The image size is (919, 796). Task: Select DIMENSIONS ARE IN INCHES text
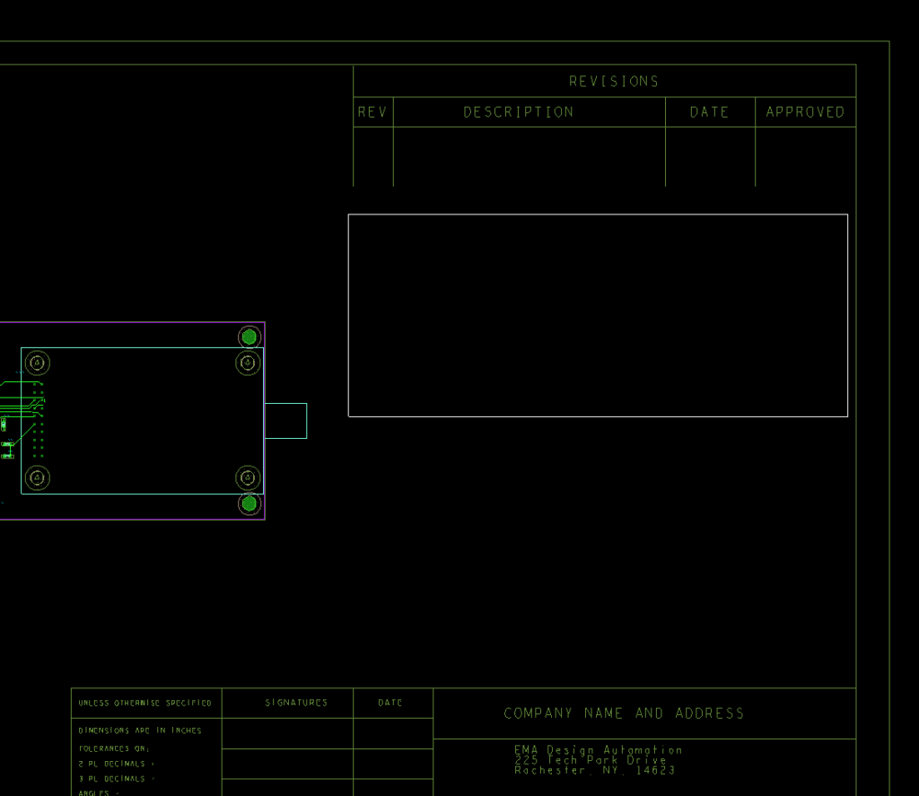point(140,730)
